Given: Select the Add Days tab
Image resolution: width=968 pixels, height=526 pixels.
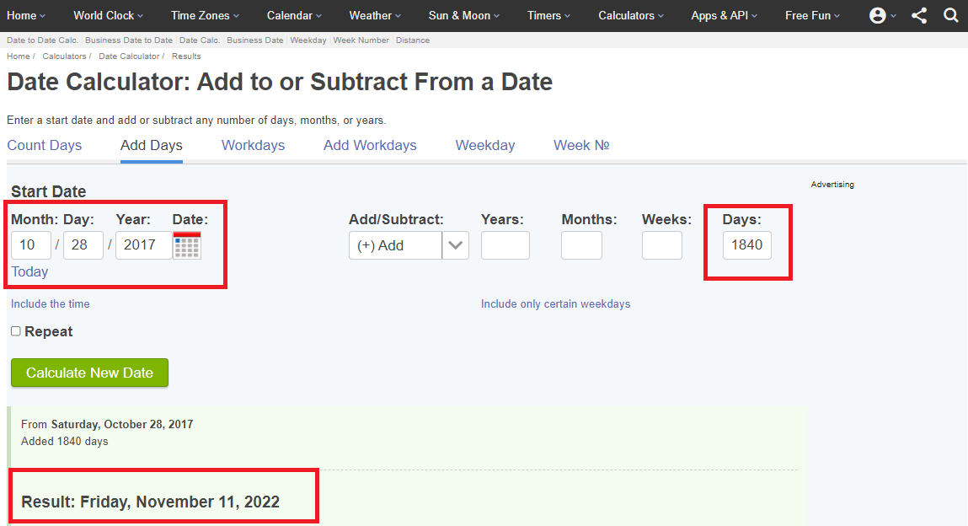Looking at the screenshot, I should (152, 145).
